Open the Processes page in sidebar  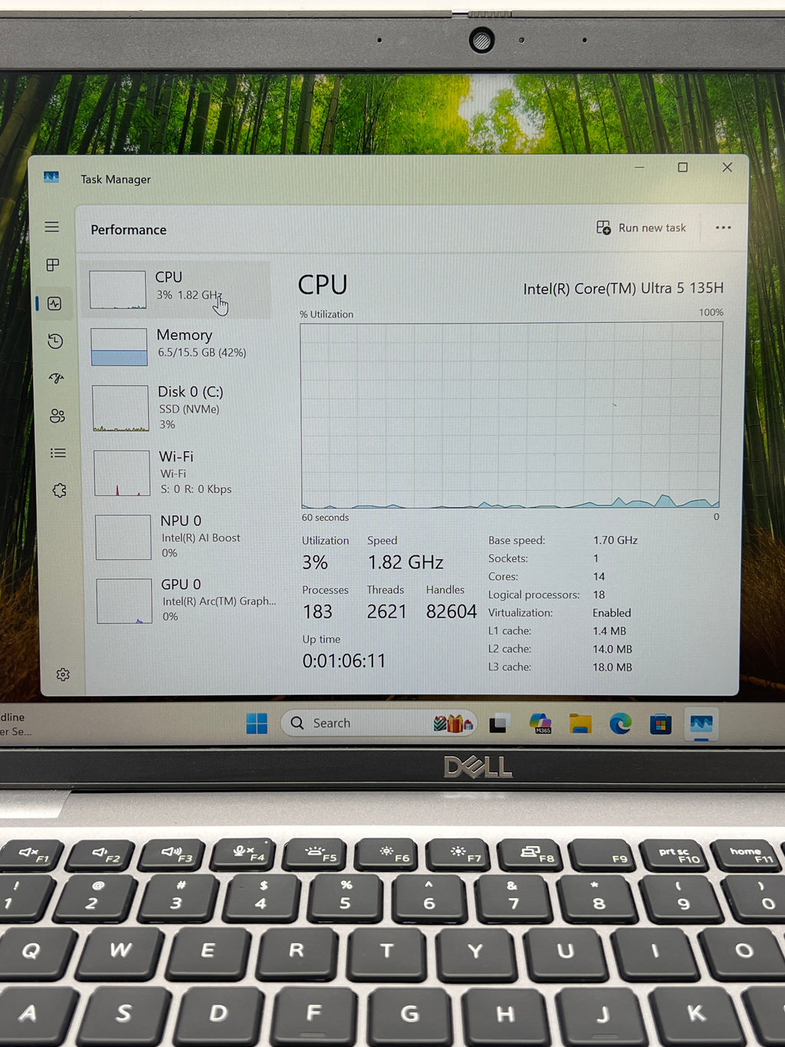tap(53, 265)
